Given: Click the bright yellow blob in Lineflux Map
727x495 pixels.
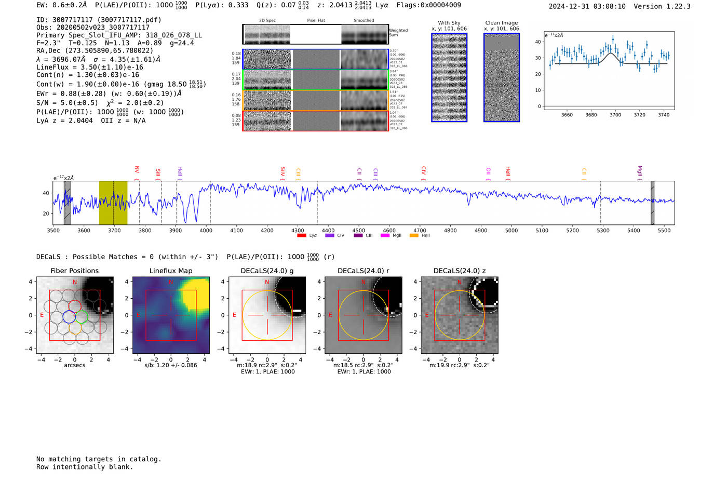Looking at the screenshot, I should (196, 294).
